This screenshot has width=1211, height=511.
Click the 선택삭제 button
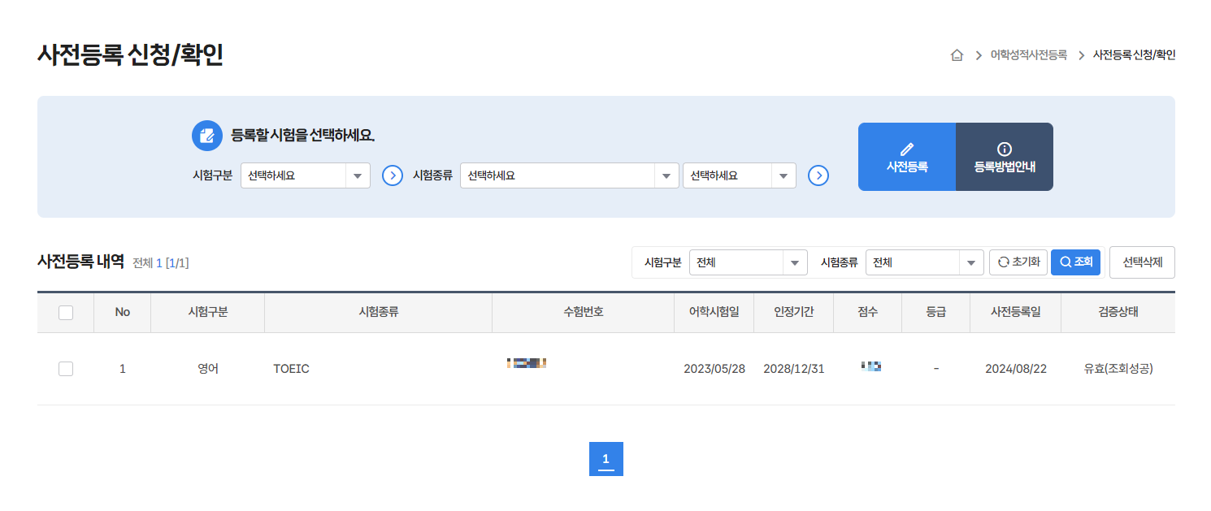pyautogui.click(x=1142, y=262)
